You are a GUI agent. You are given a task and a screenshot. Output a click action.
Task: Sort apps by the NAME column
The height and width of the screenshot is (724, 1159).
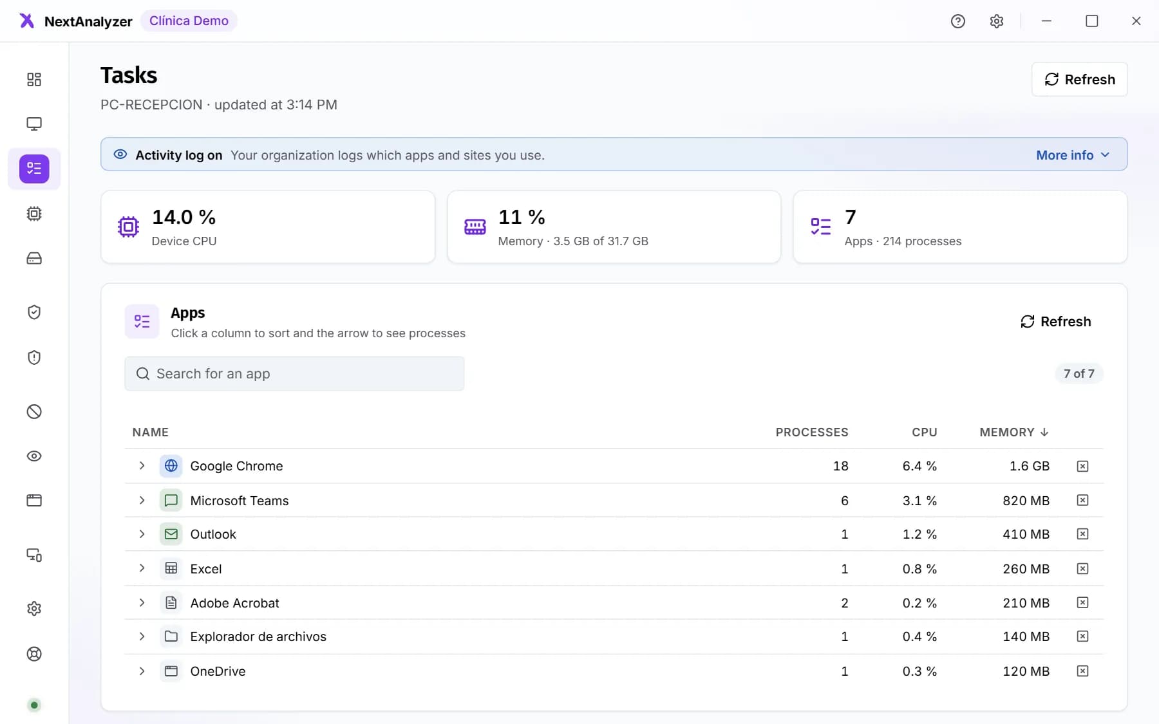tap(151, 432)
